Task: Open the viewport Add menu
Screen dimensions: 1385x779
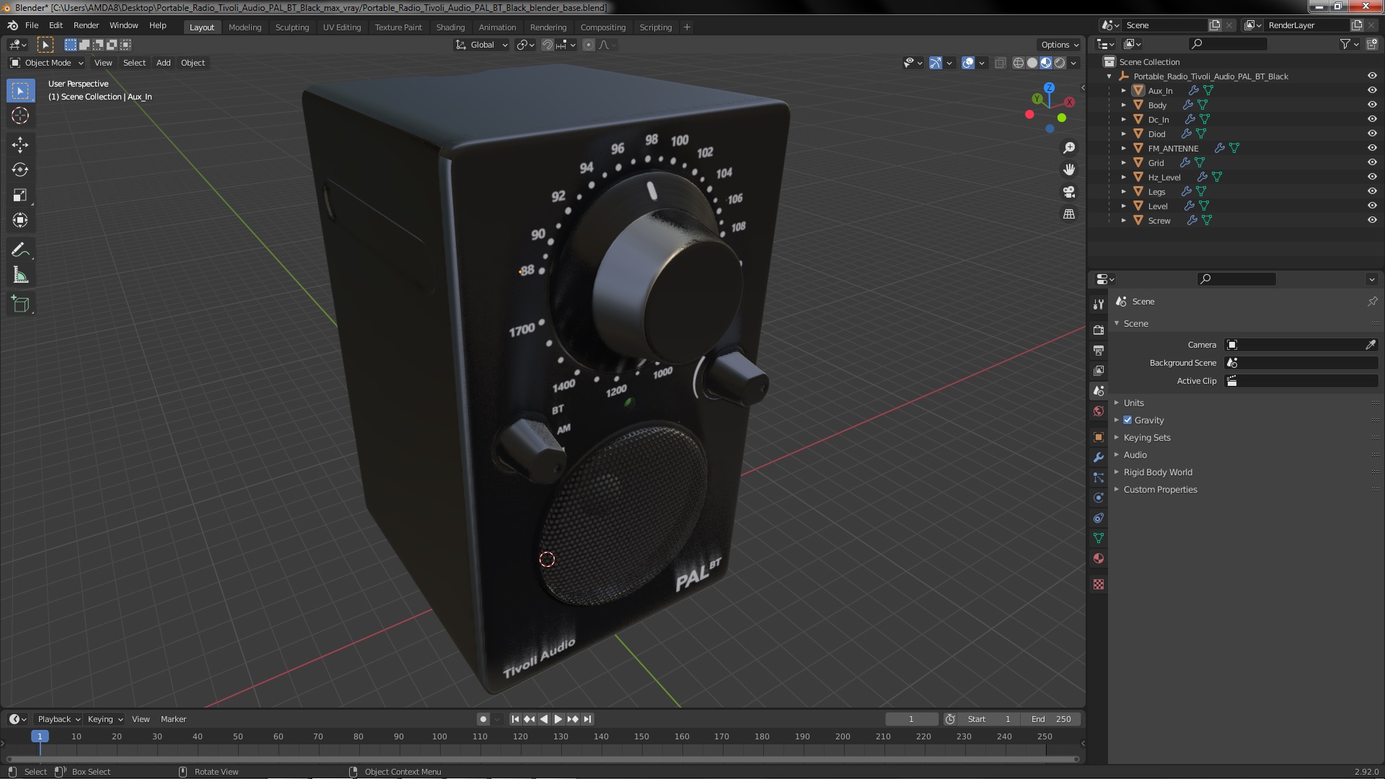Action: pyautogui.click(x=164, y=63)
